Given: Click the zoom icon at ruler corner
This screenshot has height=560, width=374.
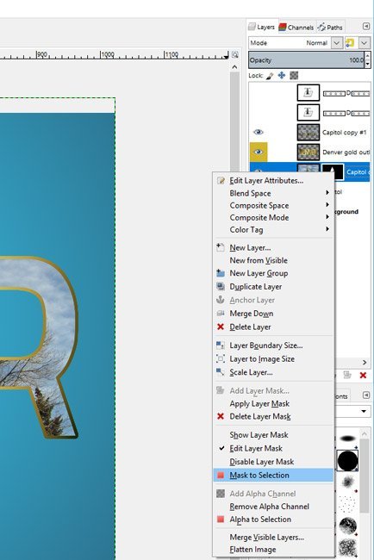Looking at the screenshot, I should [234, 54].
